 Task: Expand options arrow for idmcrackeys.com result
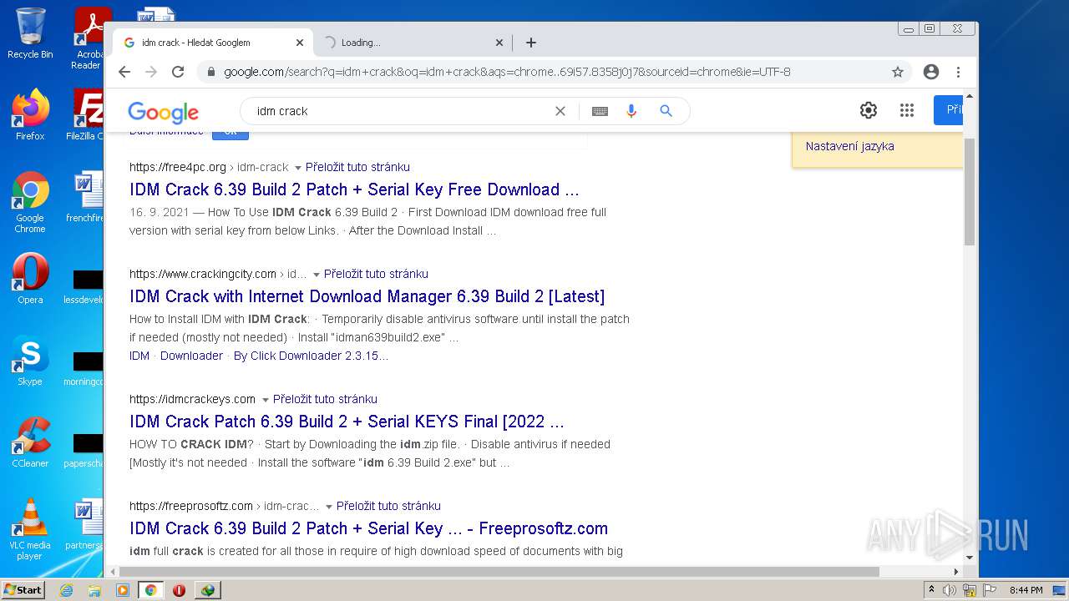pyautogui.click(x=266, y=400)
